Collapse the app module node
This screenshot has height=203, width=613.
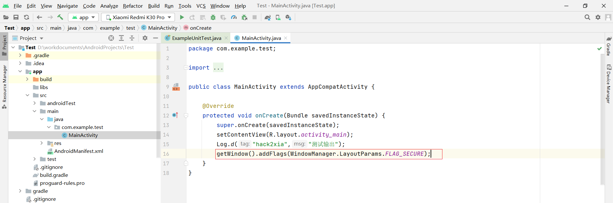coord(20,71)
